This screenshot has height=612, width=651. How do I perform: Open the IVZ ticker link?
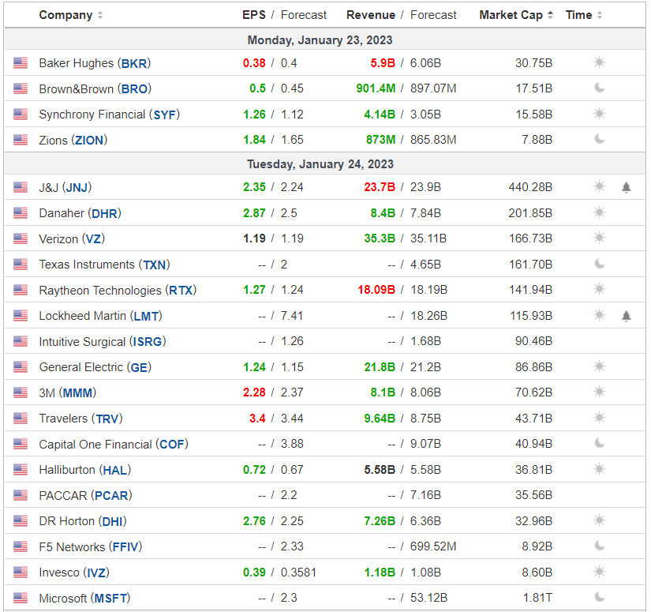click(x=96, y=573)
